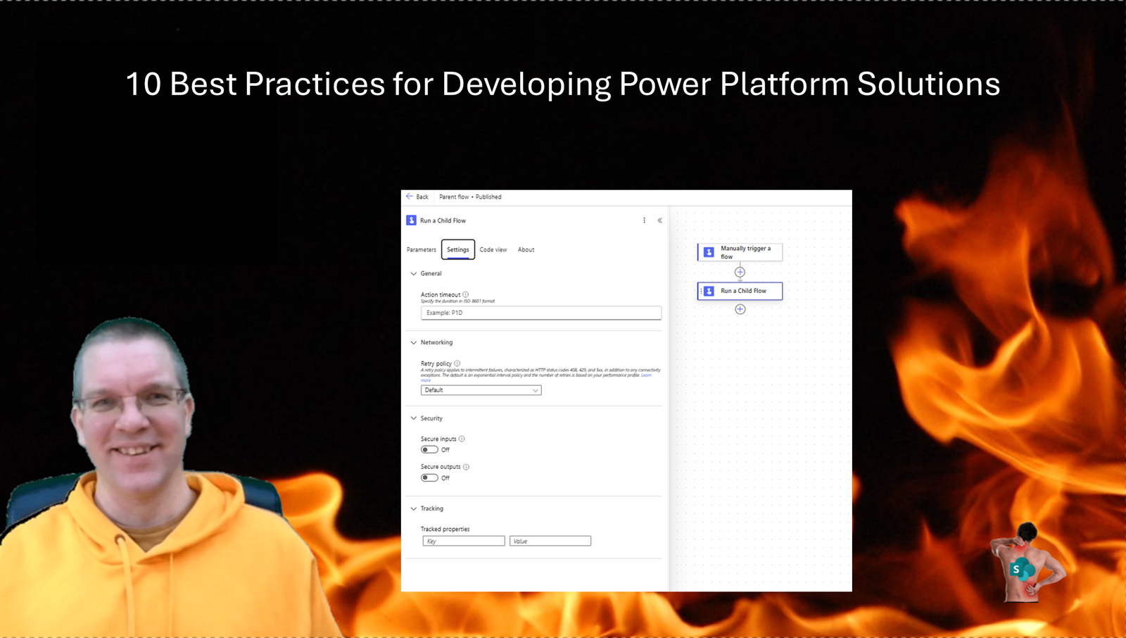Collapse the Security section
Image resolution: width=1126 pixels, height=638 pixels.
(x=414, y=418)
